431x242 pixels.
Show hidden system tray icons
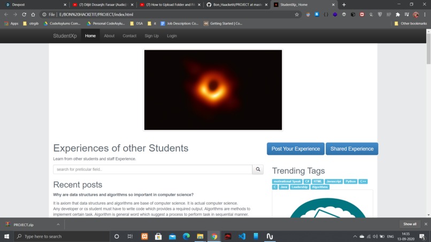[355, 236]
